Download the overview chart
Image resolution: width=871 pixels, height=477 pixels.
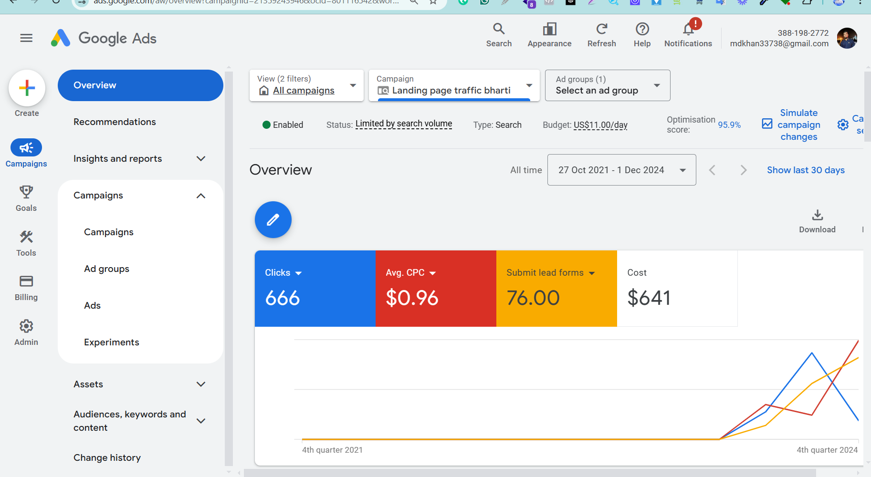click(x=817, y=221)
